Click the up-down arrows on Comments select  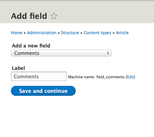click(108, 53)
